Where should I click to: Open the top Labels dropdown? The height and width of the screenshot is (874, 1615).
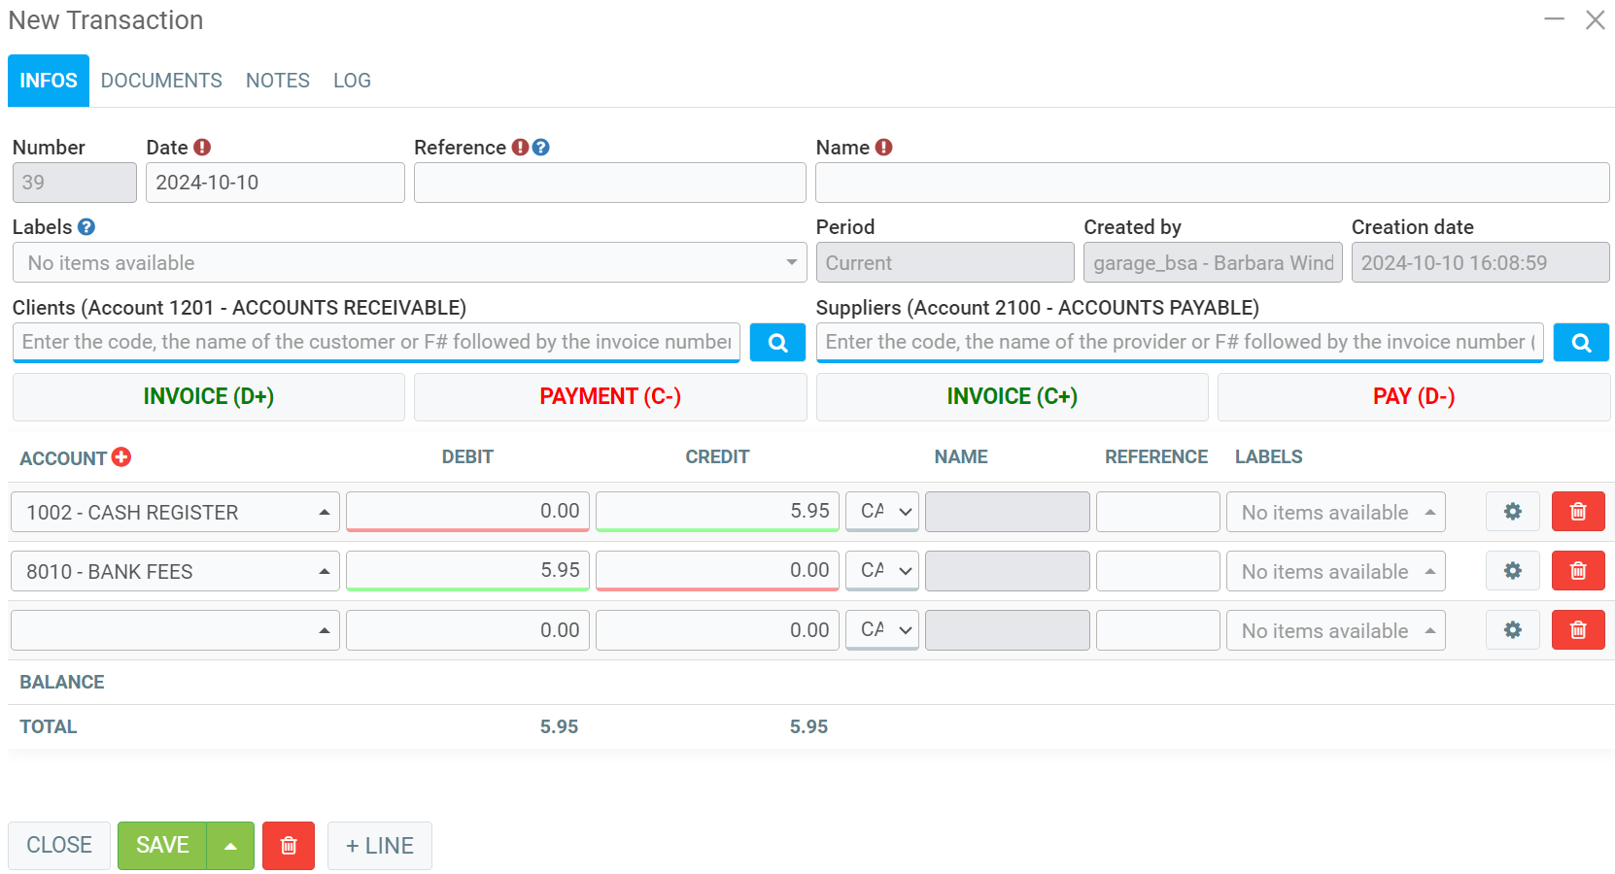[409, 263]
